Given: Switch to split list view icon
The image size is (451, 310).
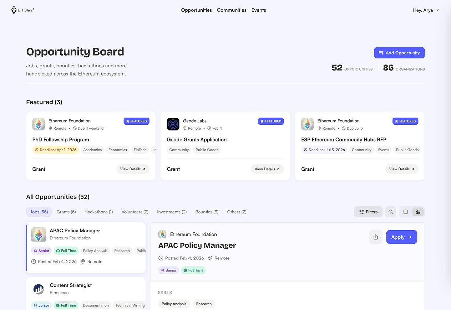Looking at the screenshot, I should coord(418,212).
